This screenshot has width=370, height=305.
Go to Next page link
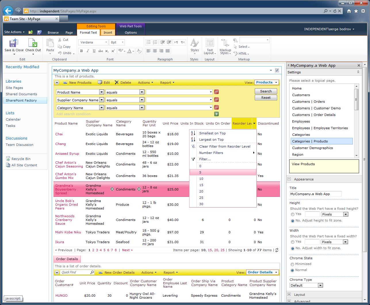pyautogui.click(x=127, y=250)
